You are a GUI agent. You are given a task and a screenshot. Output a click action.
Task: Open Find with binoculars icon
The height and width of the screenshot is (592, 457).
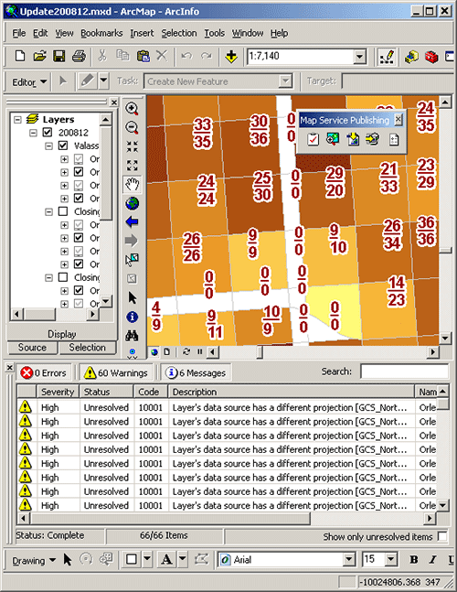pos(132,335)
